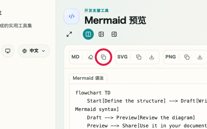
Task: Open the 中文 language dropdown
Action: point(34,51)
